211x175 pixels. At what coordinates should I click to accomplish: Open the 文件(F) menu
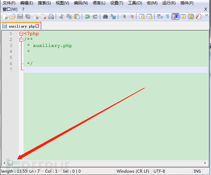click(x=9, y=3)
